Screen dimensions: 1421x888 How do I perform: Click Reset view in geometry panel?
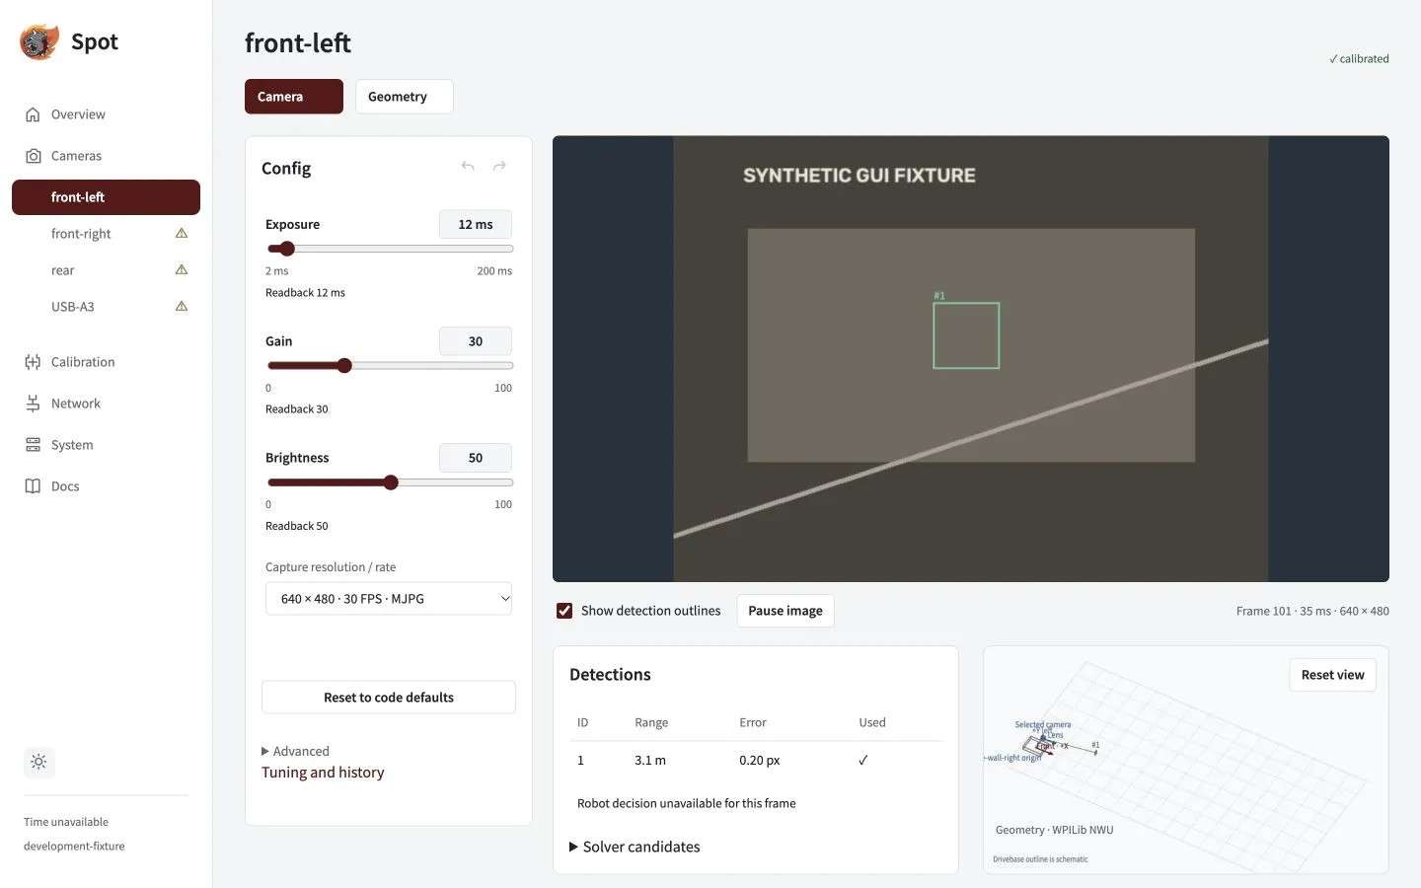coord(1332,675)
